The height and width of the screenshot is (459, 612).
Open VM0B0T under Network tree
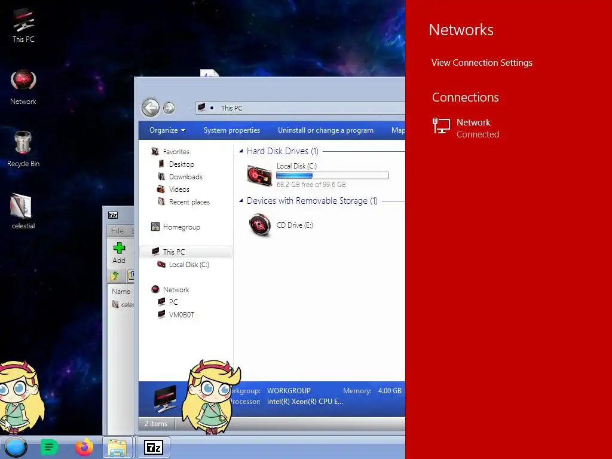click(181, 314)
